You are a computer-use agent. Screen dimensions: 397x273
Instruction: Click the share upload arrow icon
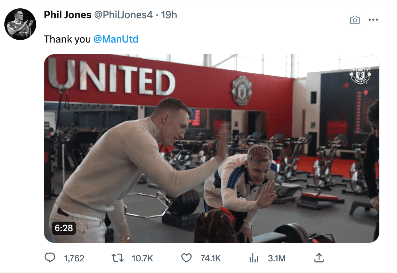tap(319, 258)
